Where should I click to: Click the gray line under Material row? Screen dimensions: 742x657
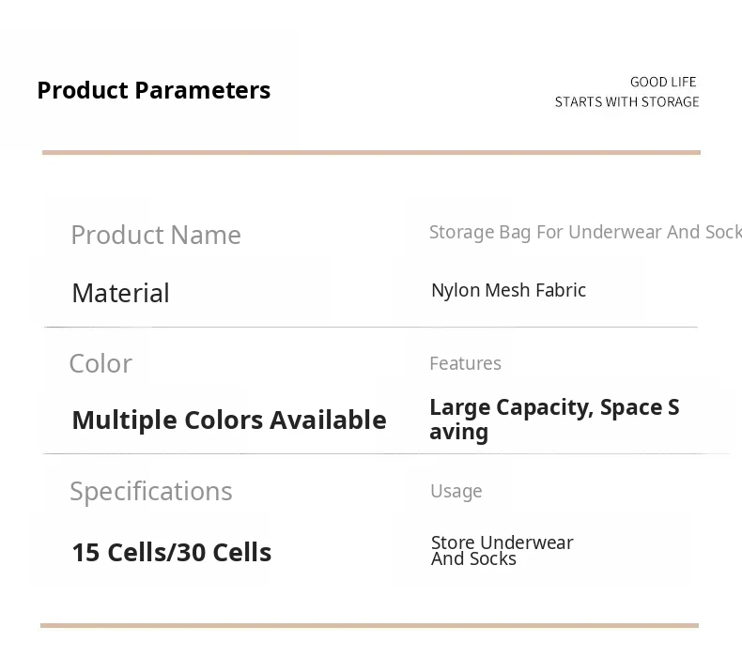click(371, 327)
